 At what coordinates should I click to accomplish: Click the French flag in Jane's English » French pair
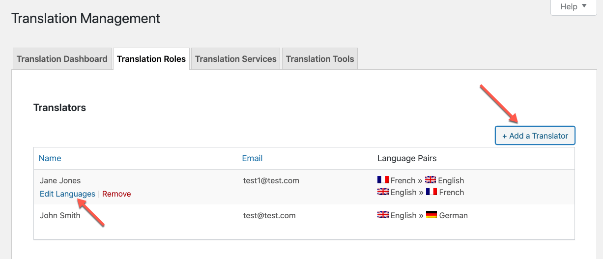click(x=431, y=192)
